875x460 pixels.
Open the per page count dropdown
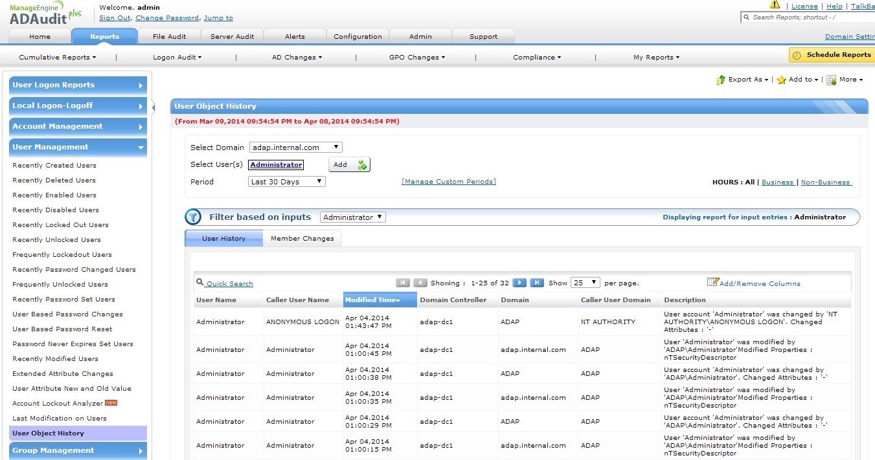[x=585, y=283]
